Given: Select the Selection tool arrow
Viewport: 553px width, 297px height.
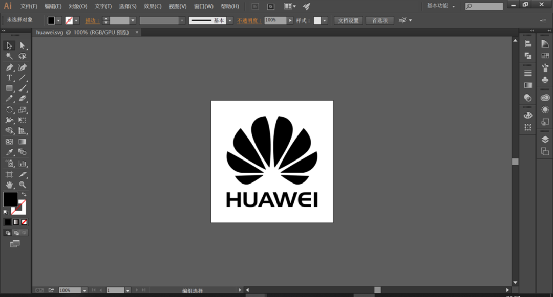Looking at the screenshot, I should click(x=9, y=45).
